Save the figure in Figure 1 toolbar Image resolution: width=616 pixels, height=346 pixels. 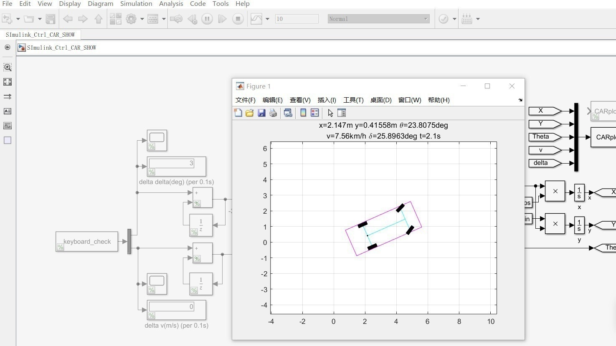pos(261,113)
